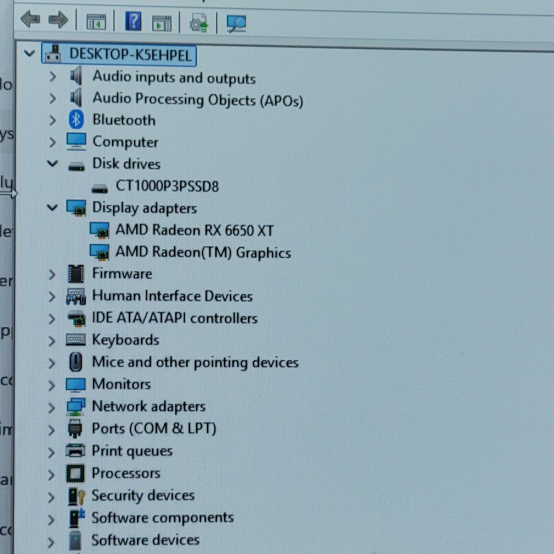Expand IDE ATA/ATAPI controllers category
This screenshot has height=554, width=554.
tap(52, 319)
